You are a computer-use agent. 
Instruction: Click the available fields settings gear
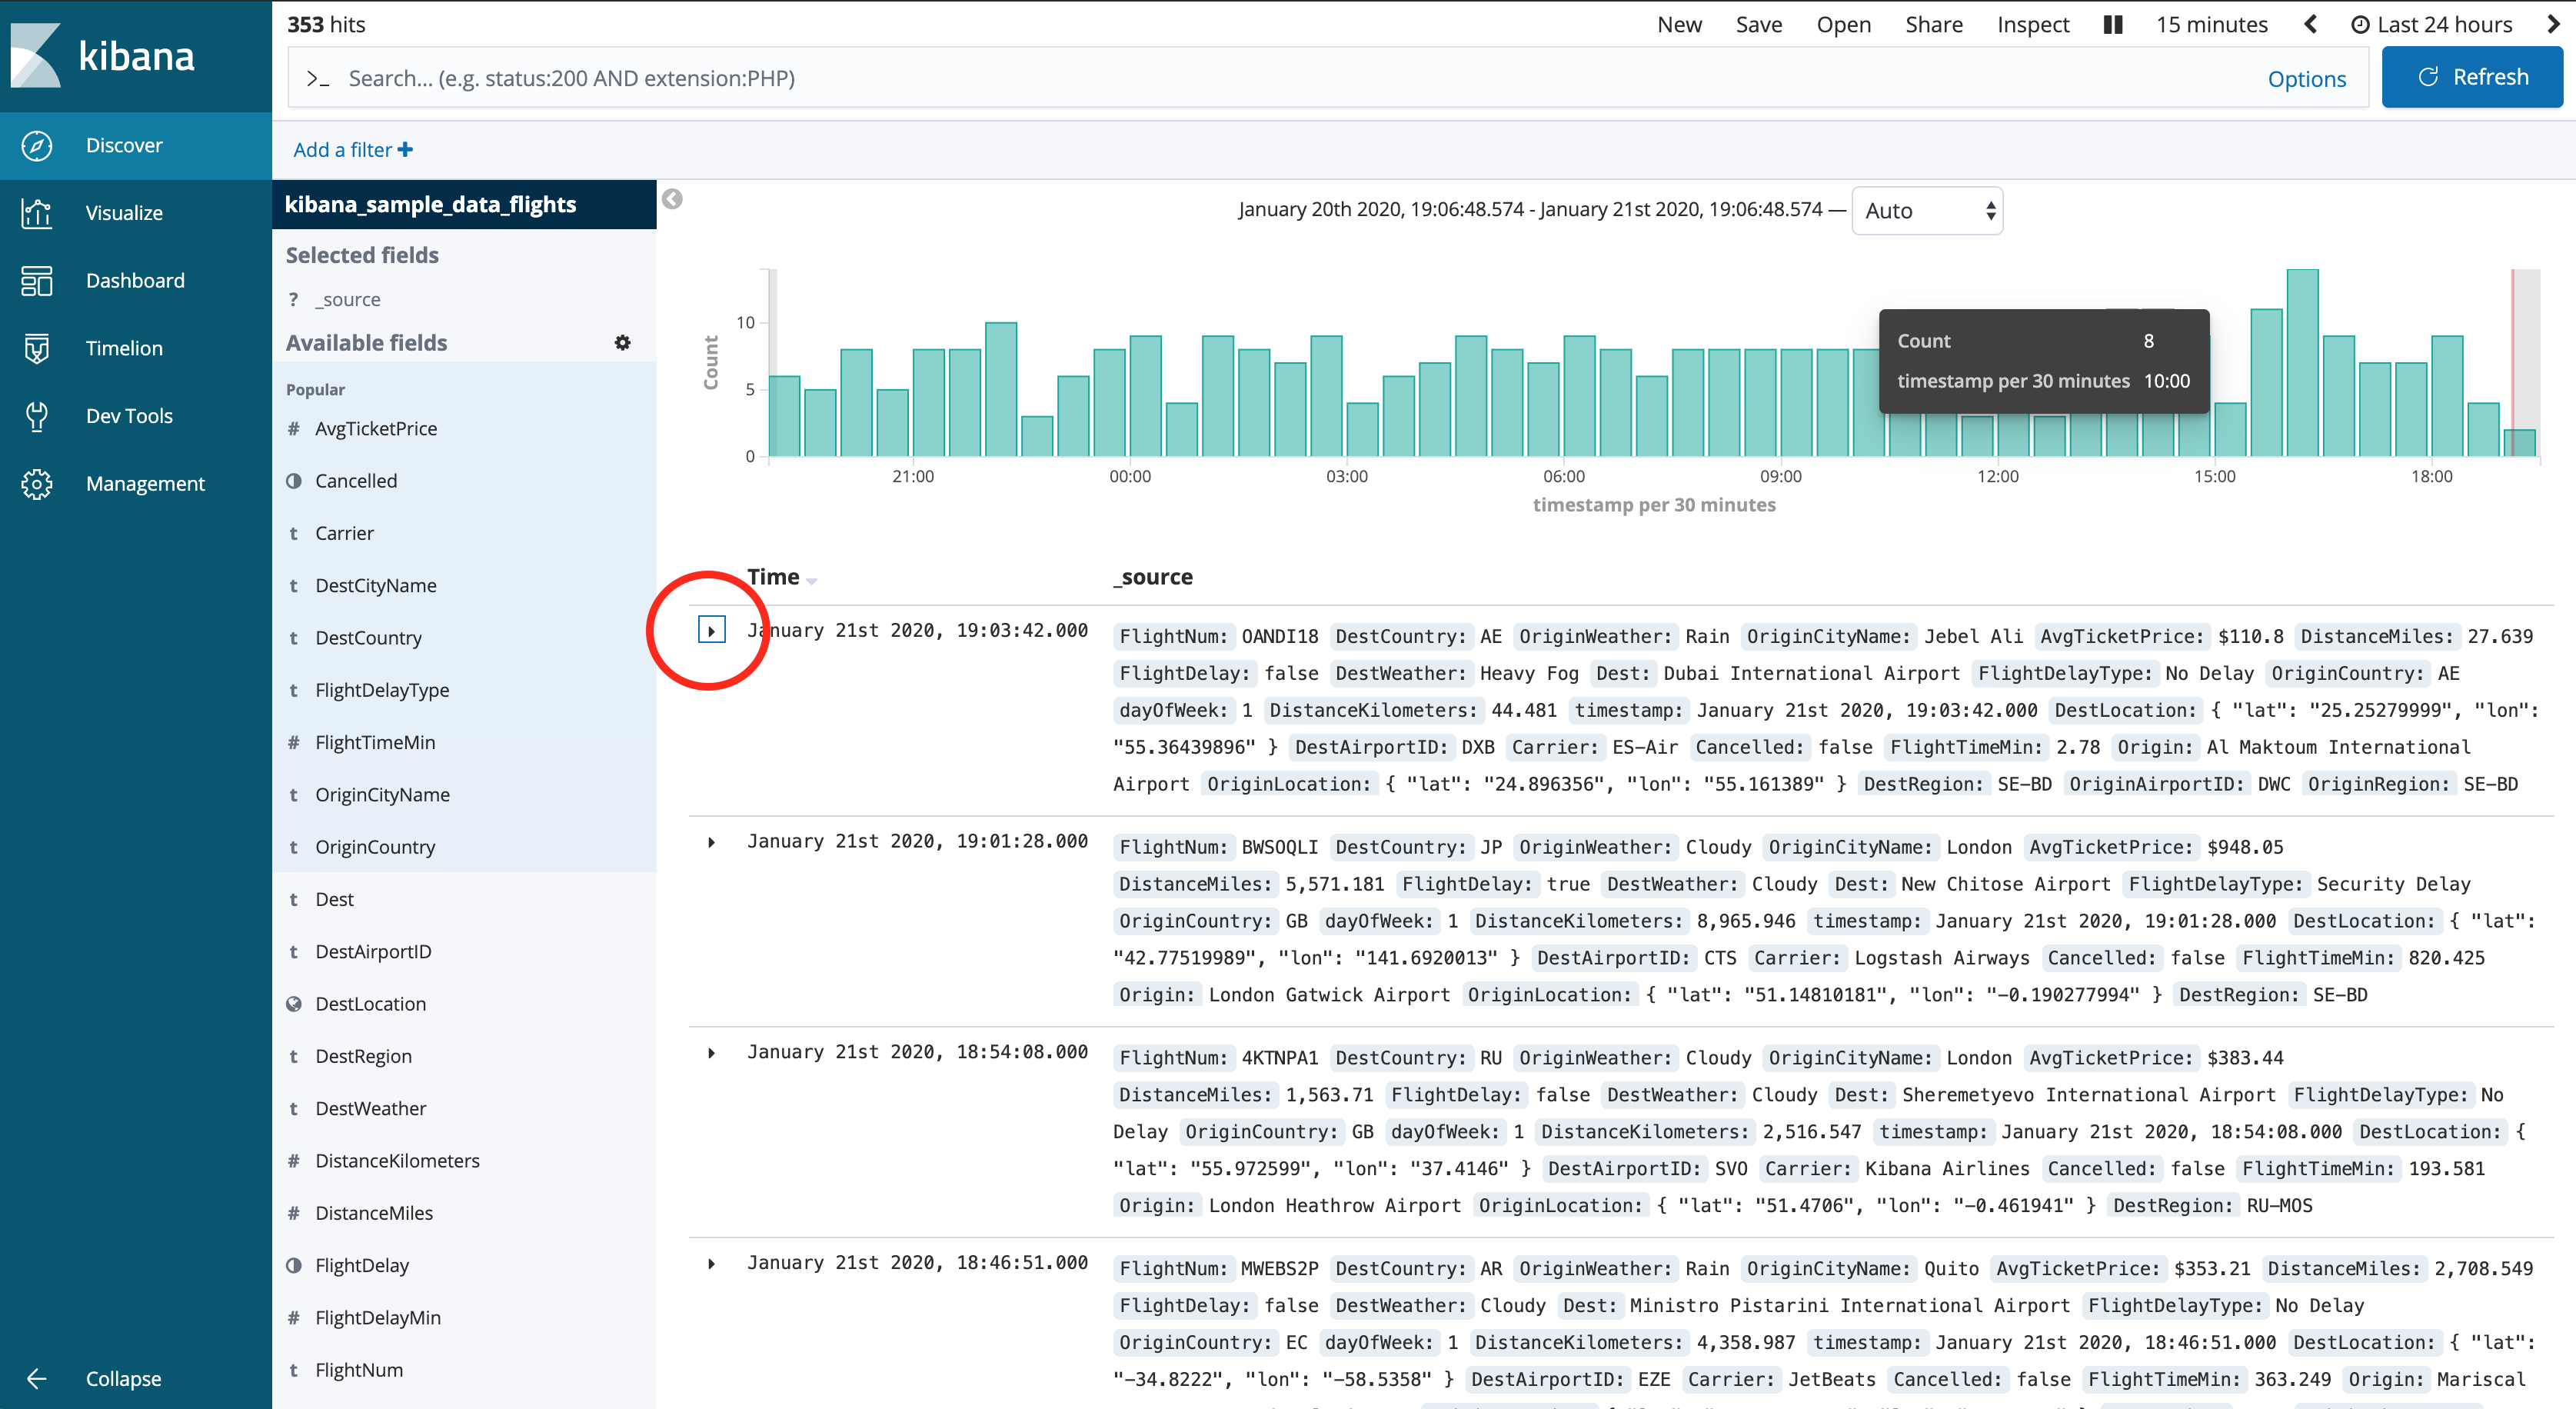point(623,343)
